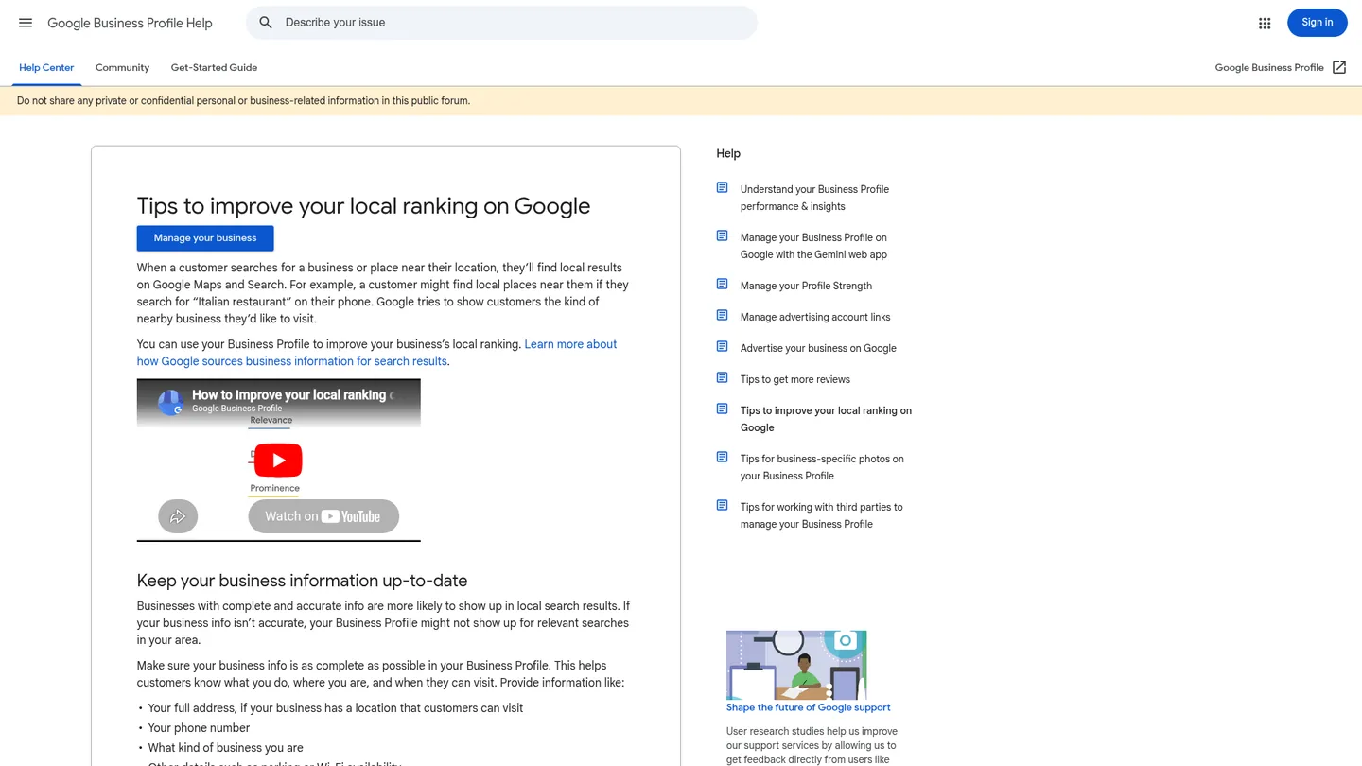
Task: Click article icon beside Tips for business-specific photos
Action: tap(722, 458)
